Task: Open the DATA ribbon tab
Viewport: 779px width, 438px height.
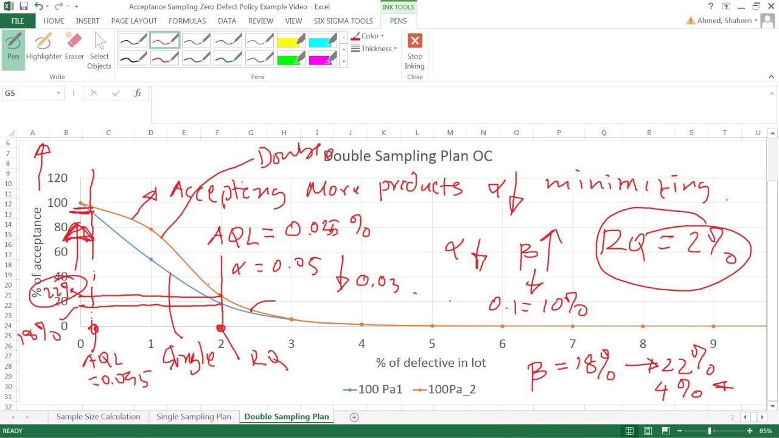Action: tap(227, 21)
